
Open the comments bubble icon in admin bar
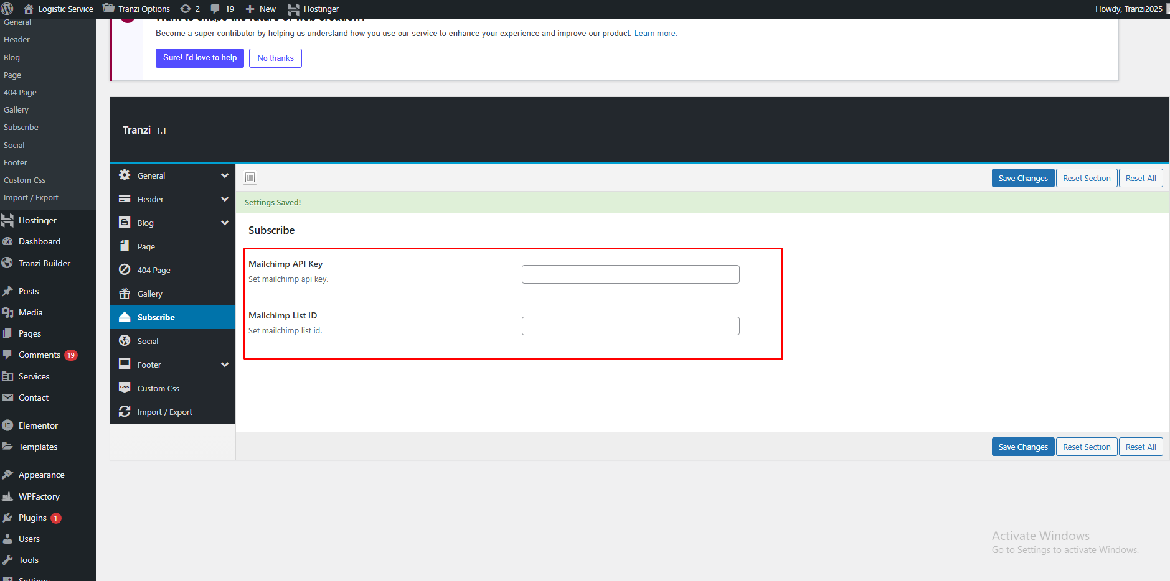click(215, 9)
